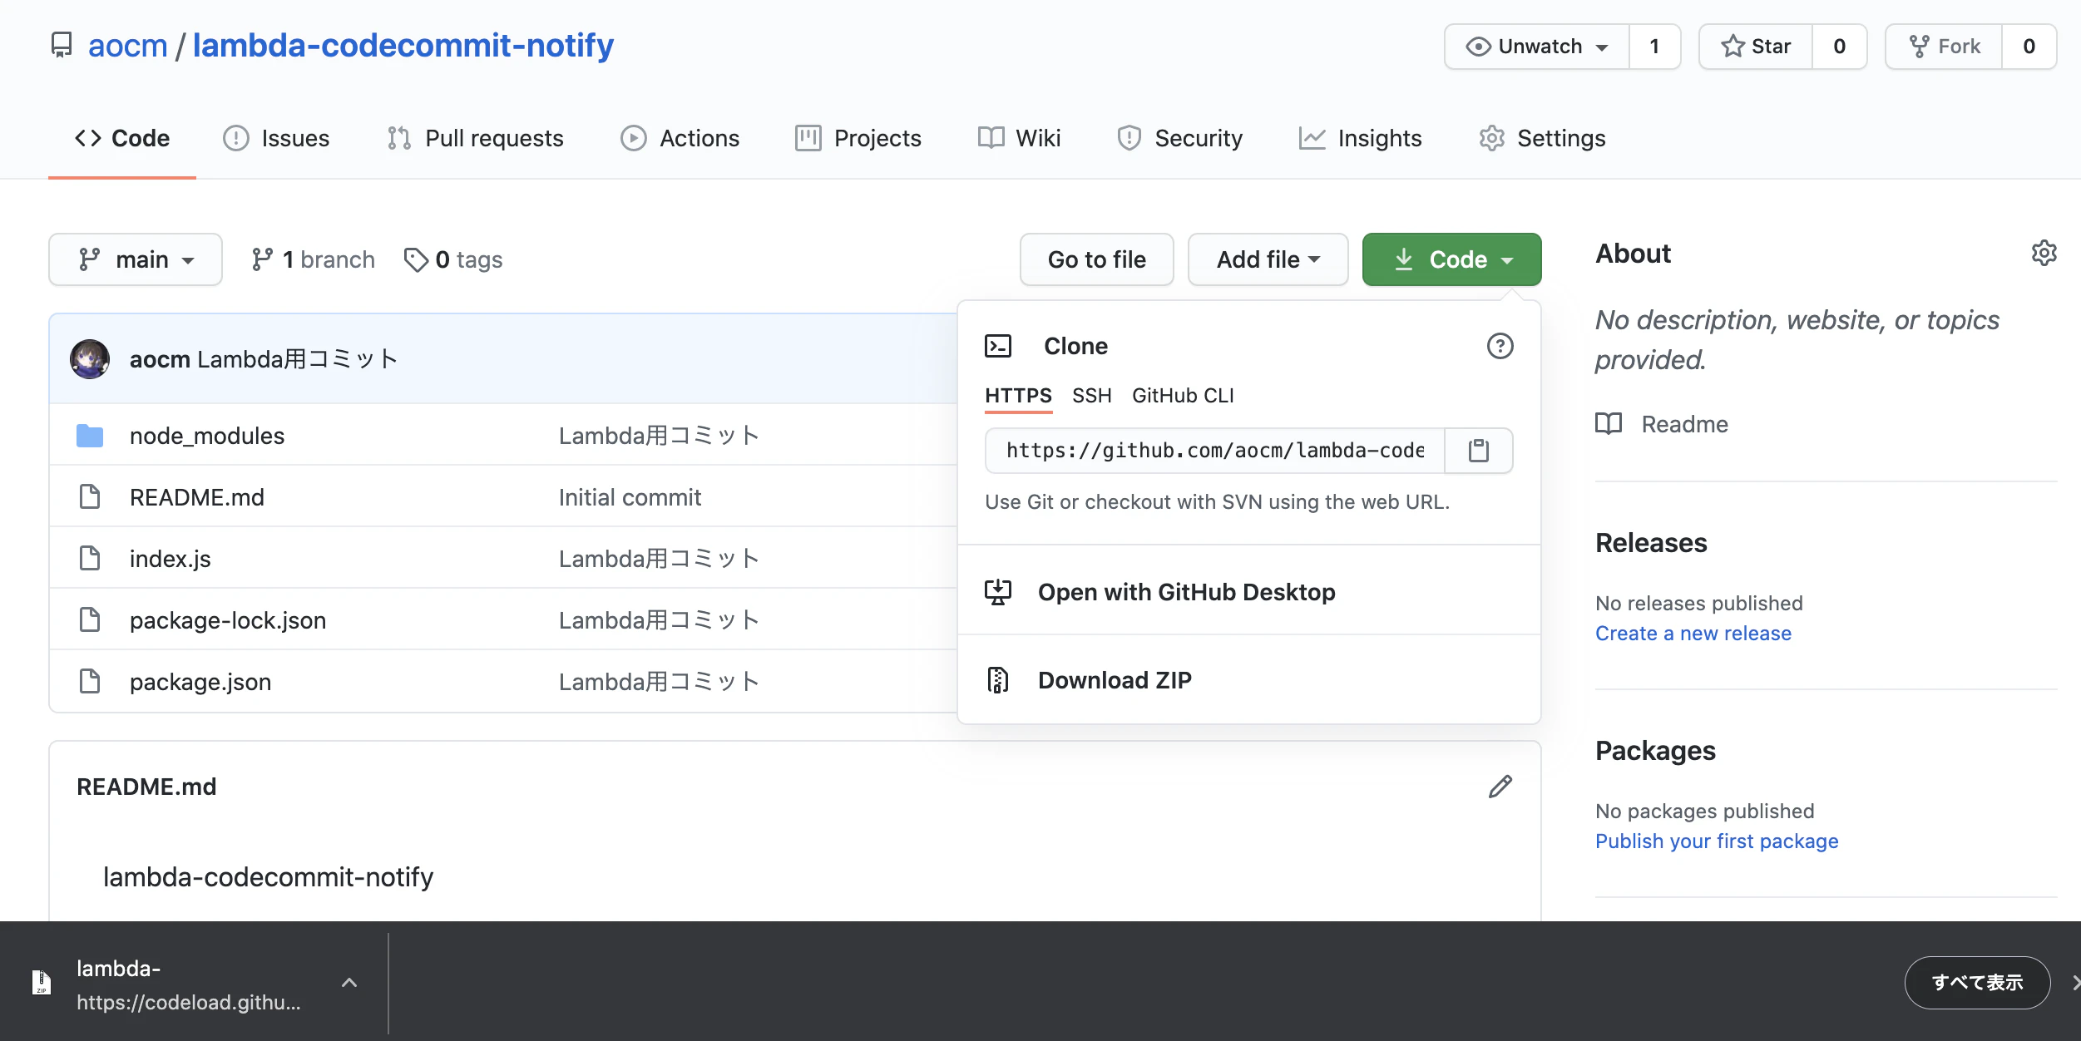2081x1041 pixels.
Task: Click the index.js file icon
Action: [x=90, y=559]
